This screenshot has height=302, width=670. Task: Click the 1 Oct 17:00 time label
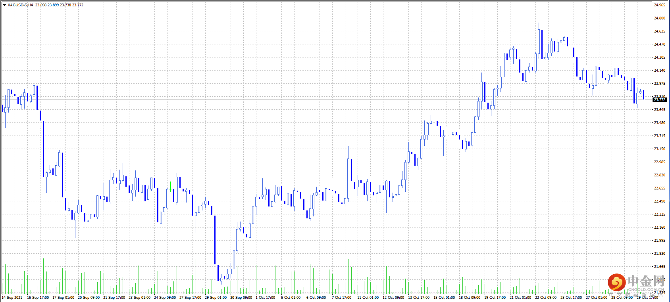click(266, 298)
